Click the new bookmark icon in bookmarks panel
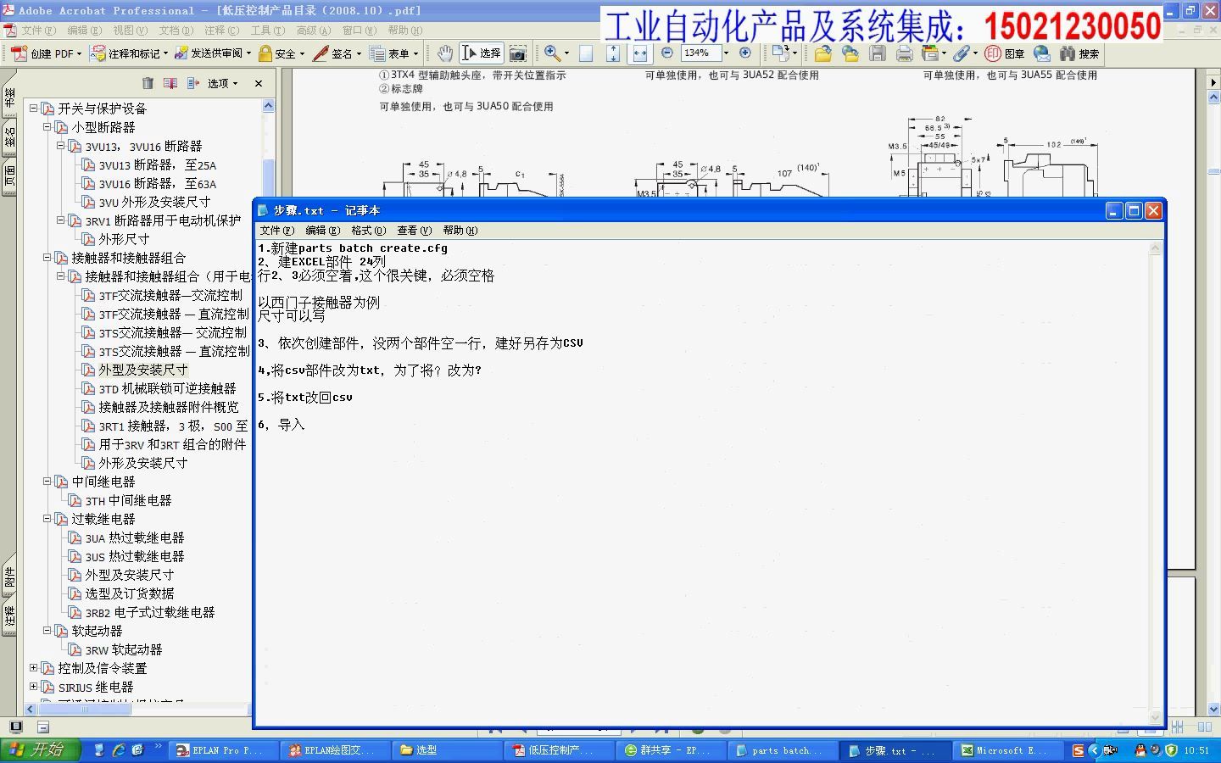 pyautogui.click(x=170, y=83)
